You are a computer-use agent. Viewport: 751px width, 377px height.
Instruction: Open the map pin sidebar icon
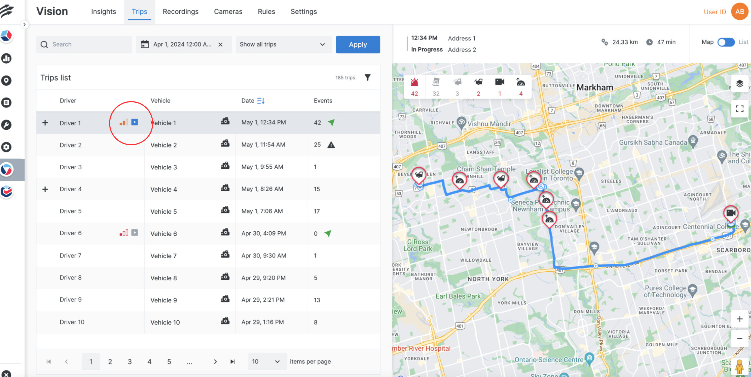point(7,81)
